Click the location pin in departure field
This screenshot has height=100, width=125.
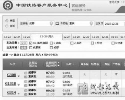coord(51,23)
